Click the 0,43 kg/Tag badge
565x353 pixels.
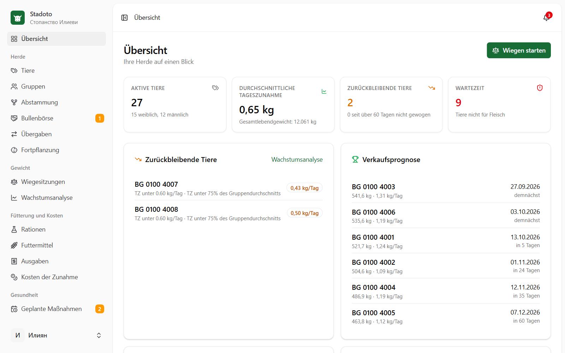click(x=304, y=188)
